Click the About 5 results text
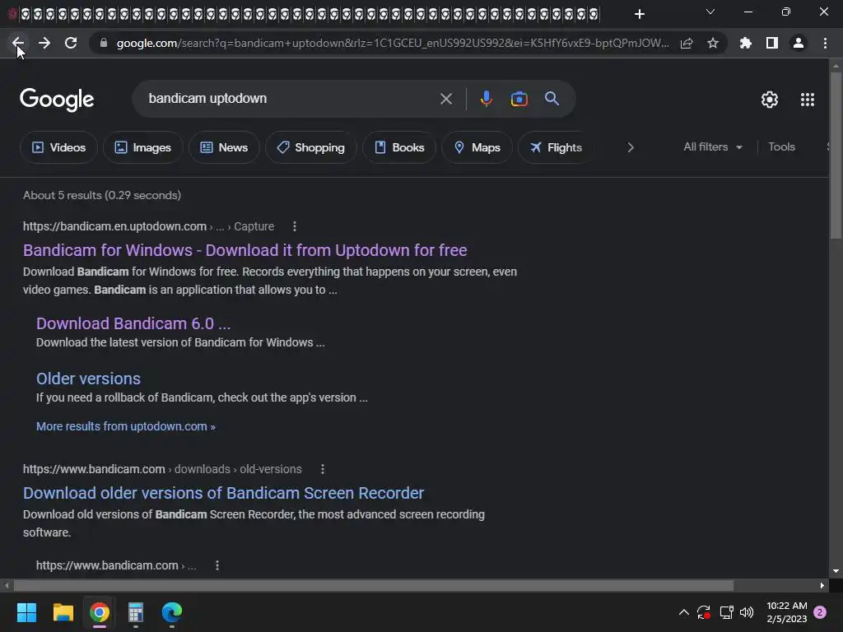Viewport: 843px width, 632px height. pyautogui.click(x=101, y=195)
